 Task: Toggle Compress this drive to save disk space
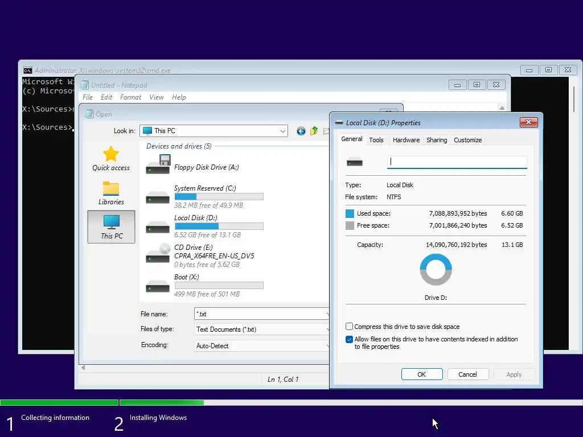click(x=349, y=326)
